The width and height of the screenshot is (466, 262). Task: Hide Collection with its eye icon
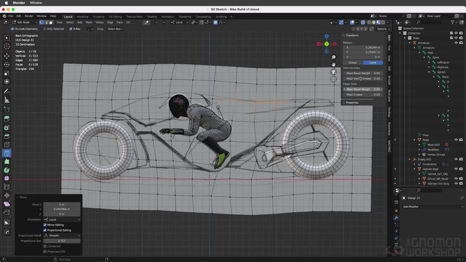tap(456, 33)
